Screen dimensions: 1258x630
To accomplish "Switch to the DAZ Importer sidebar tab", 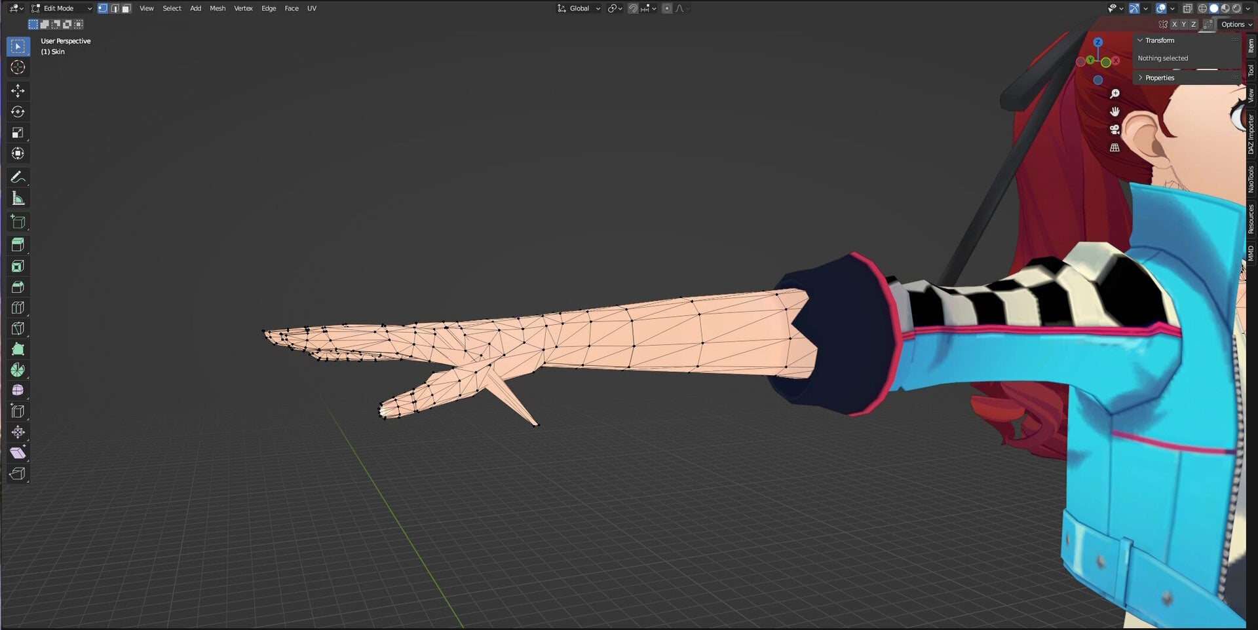I will 1251,134.
